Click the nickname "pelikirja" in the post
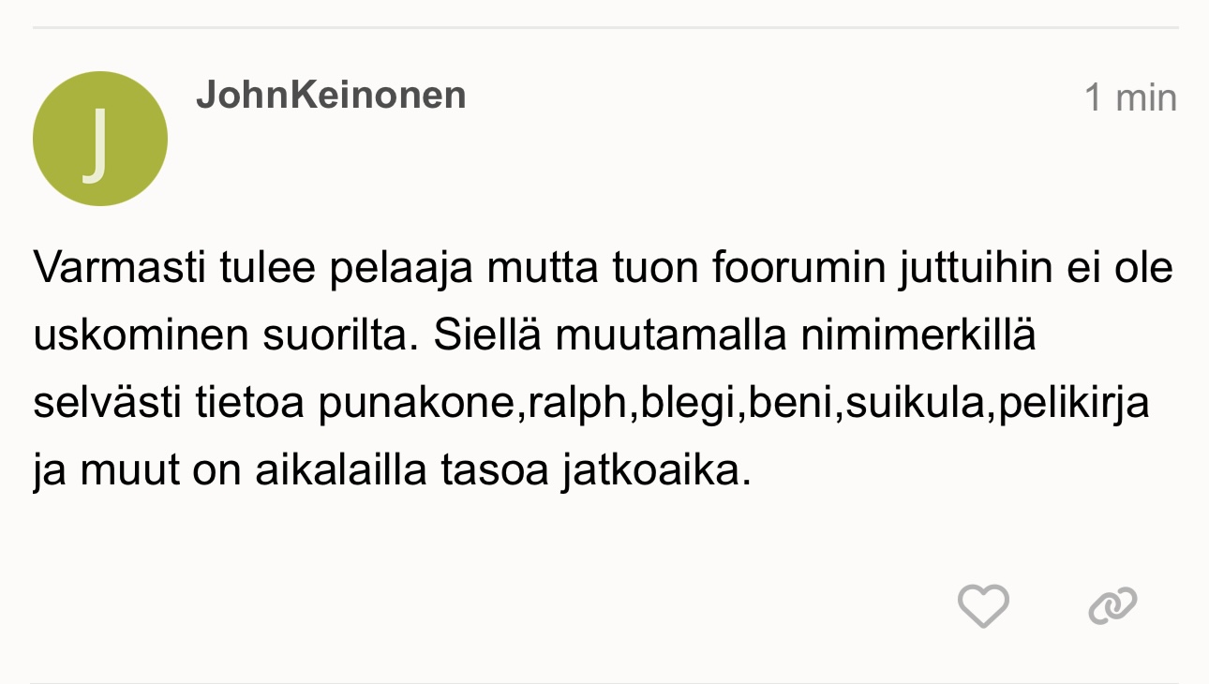 (1074, 404)
